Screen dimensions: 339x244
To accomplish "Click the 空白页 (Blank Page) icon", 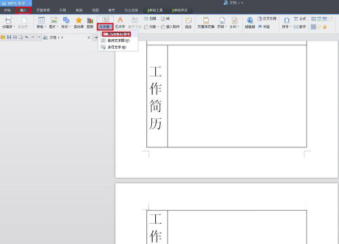I will 24,20.
